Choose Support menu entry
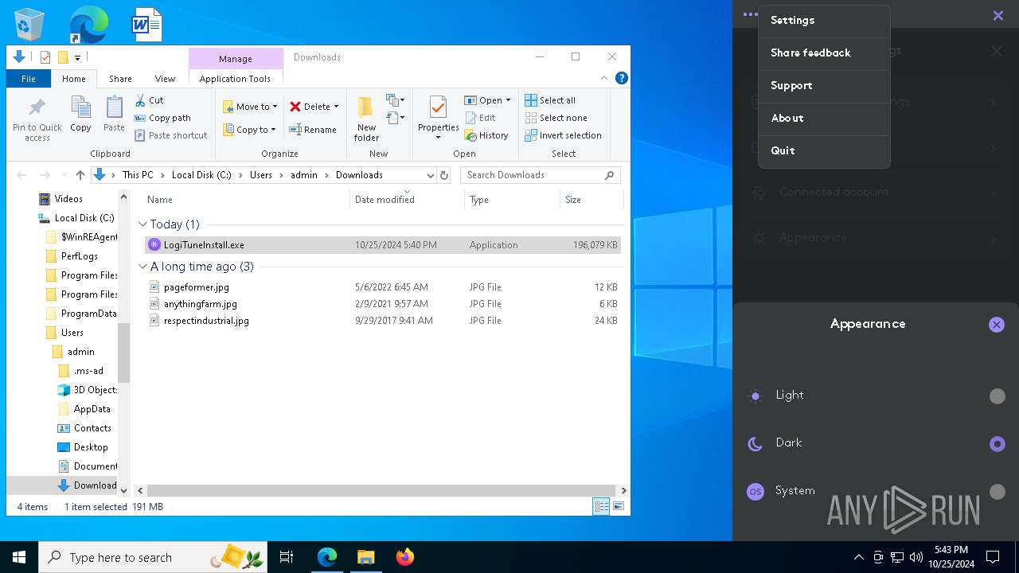The width and height of the screenshot is (1019, 573). 824,86
